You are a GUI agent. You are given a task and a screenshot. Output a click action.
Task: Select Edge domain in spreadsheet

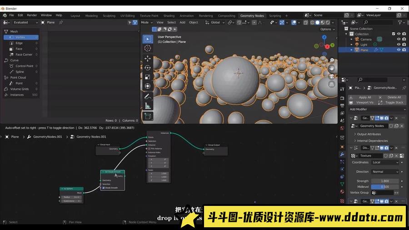[21, 43]
